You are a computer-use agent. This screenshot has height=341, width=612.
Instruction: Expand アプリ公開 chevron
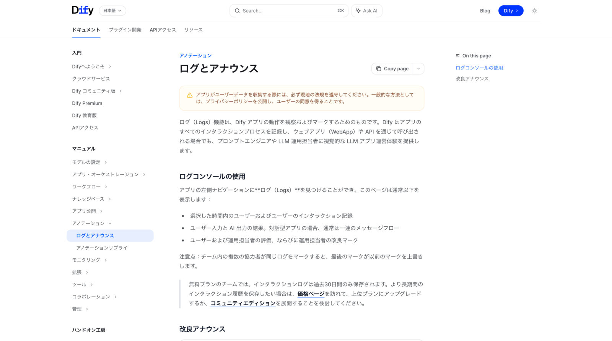point(101,211)
